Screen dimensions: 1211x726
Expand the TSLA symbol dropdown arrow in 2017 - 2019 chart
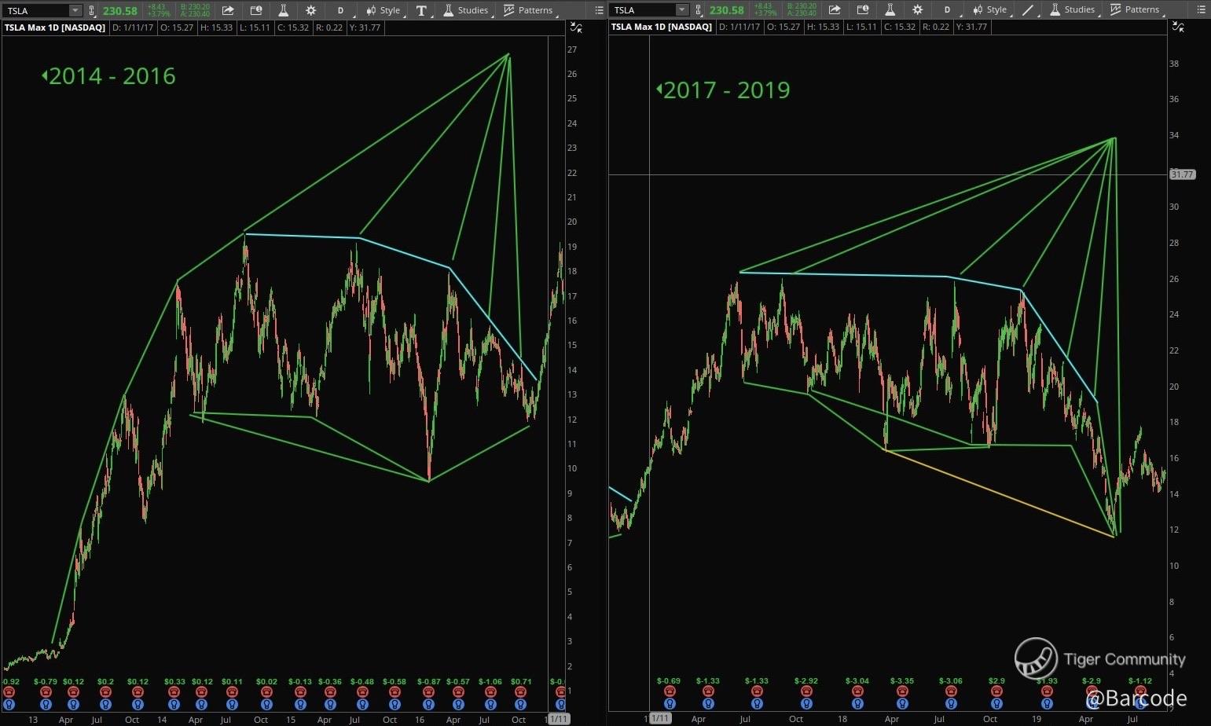[x=682, y=10]
